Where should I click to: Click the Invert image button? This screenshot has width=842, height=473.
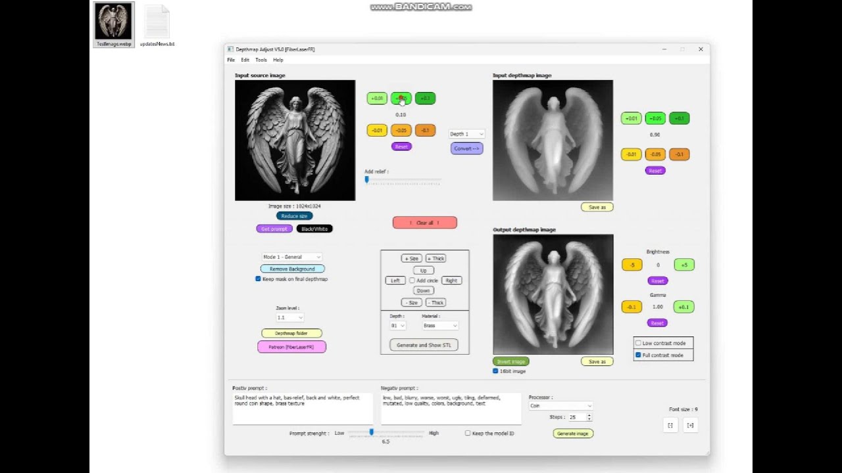(x=511, y=361)
